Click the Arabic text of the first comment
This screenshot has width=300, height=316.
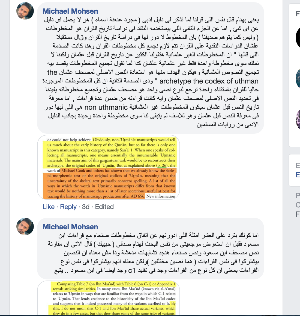tap(151, 72)
